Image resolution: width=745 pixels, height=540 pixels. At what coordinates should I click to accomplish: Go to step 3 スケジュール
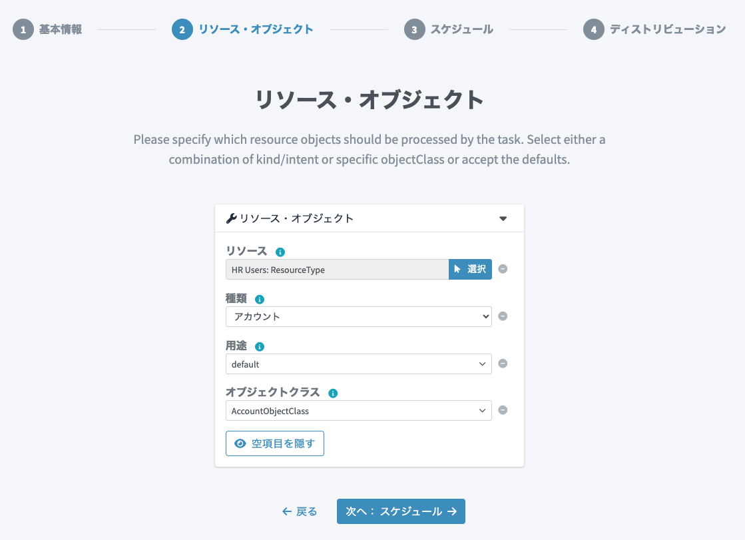tap(449, 29)
